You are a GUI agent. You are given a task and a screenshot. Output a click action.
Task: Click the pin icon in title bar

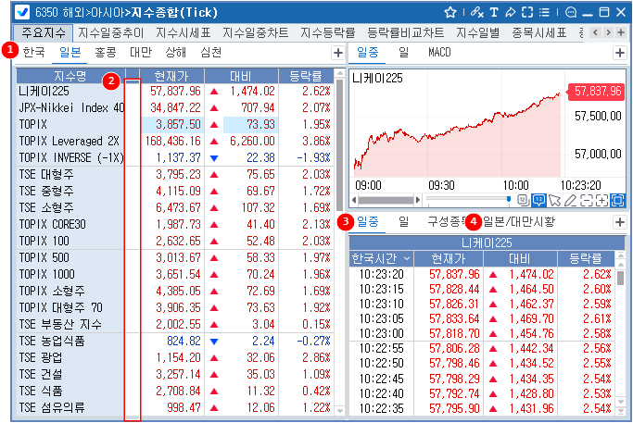coord(511,12)
